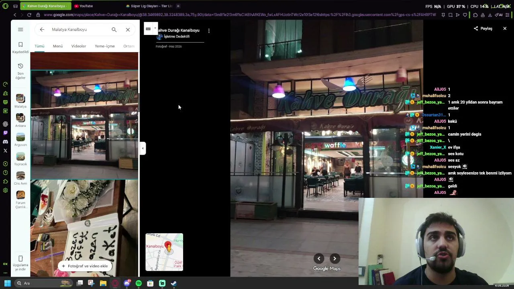Viewport: 514px width, 289px height.
Task: Switch to the Menü photos tab
Action: click(x=58, y=46)
